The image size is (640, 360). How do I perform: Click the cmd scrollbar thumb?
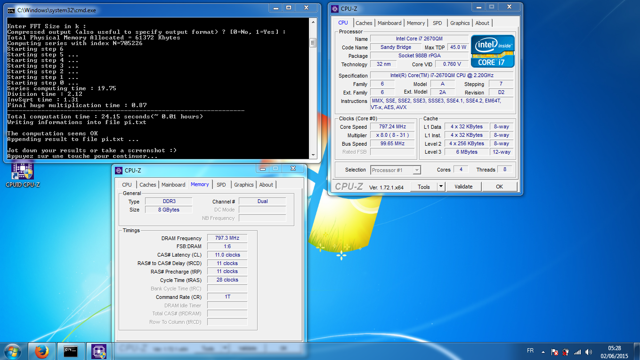[x=313, y=43]
